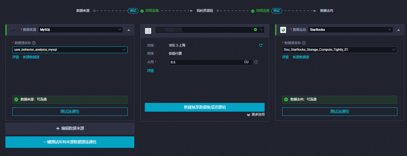Click right 测试 pill in the flow header
The width and height of the screenshot is (407, 156).
point(276,11)
